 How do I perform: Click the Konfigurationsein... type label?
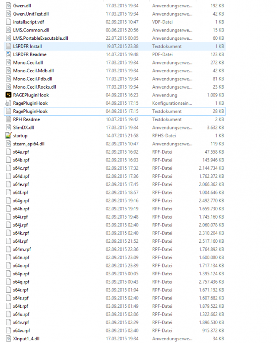[172, 103]
